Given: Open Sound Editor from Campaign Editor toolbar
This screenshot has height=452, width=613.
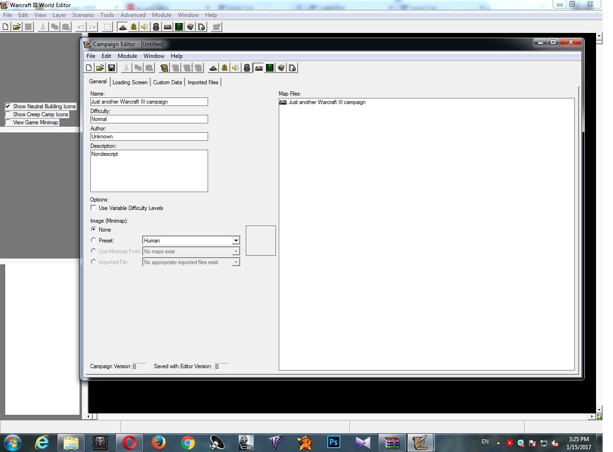Looking at the screenshot, I should tap(236, 68).
